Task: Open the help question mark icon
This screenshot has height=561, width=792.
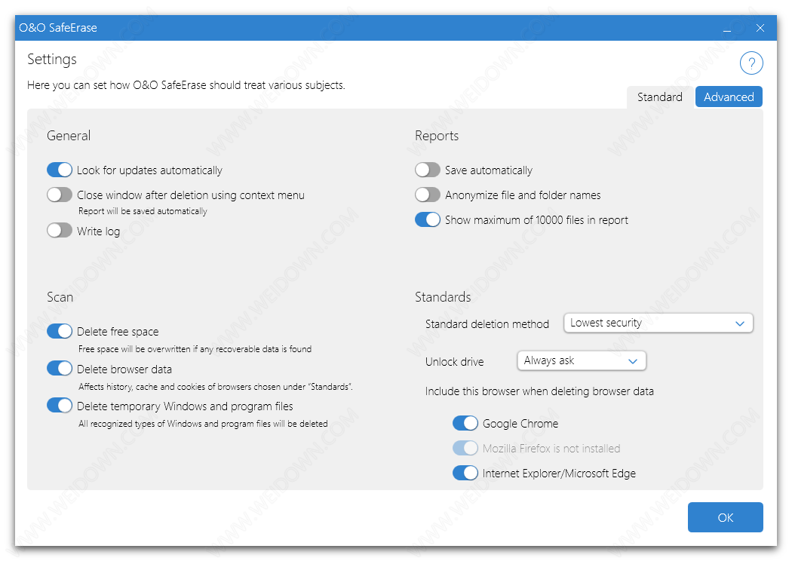Action: pos(751,63)
